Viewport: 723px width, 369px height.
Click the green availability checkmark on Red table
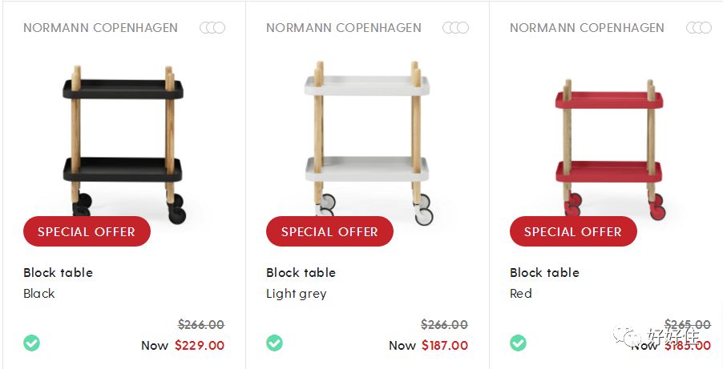point(518,343)
